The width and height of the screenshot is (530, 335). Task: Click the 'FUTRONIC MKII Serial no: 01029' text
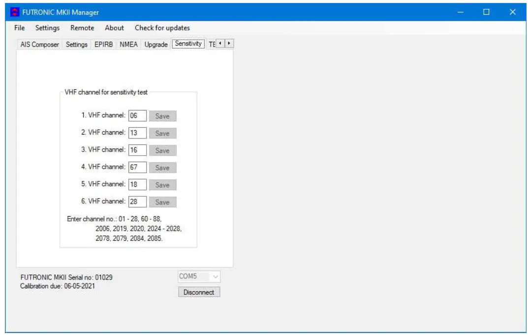tap(66, 278)
